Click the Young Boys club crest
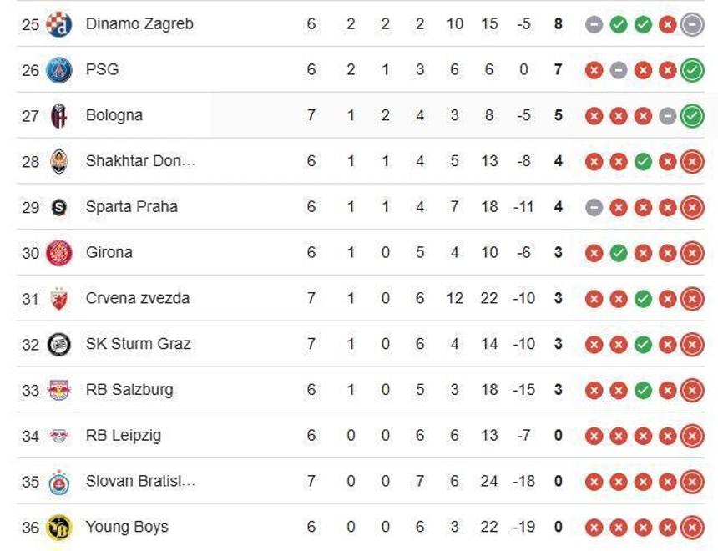718x551 pixels. [59, 527]
